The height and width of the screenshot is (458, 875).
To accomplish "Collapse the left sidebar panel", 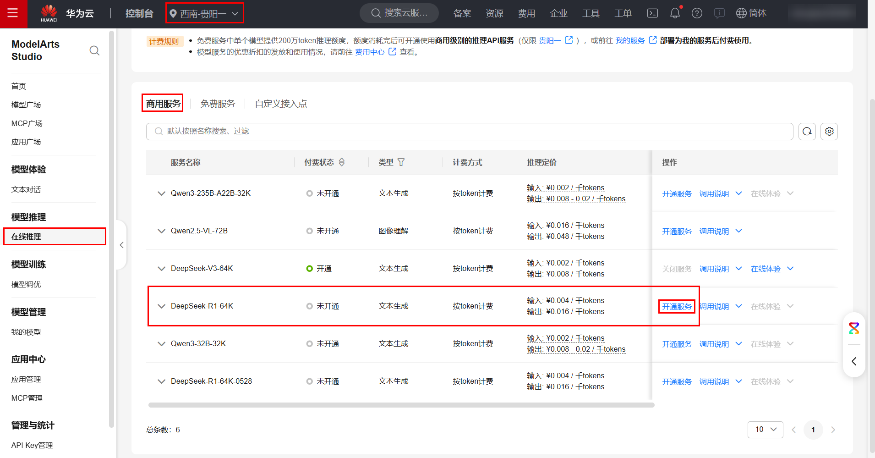I will click(121, 245).
